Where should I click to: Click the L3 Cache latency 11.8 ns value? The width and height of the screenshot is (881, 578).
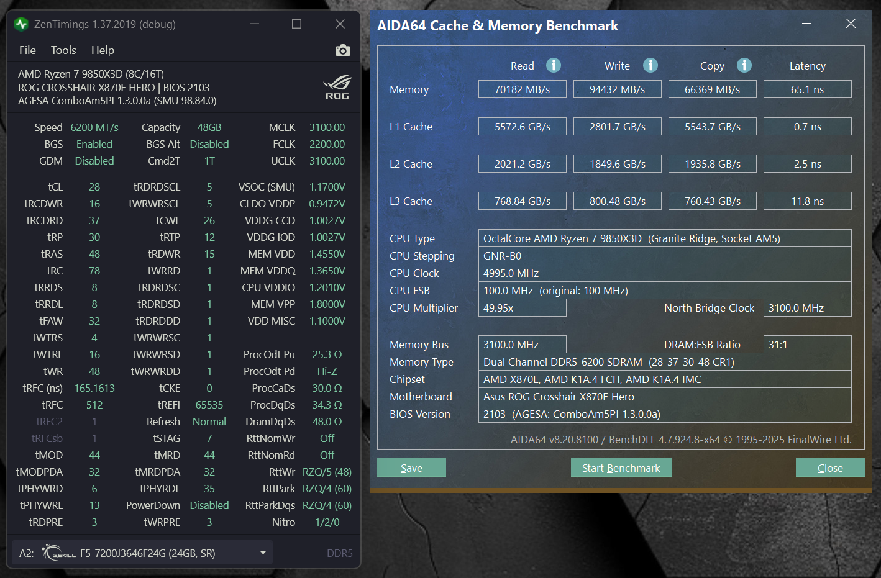808,201
